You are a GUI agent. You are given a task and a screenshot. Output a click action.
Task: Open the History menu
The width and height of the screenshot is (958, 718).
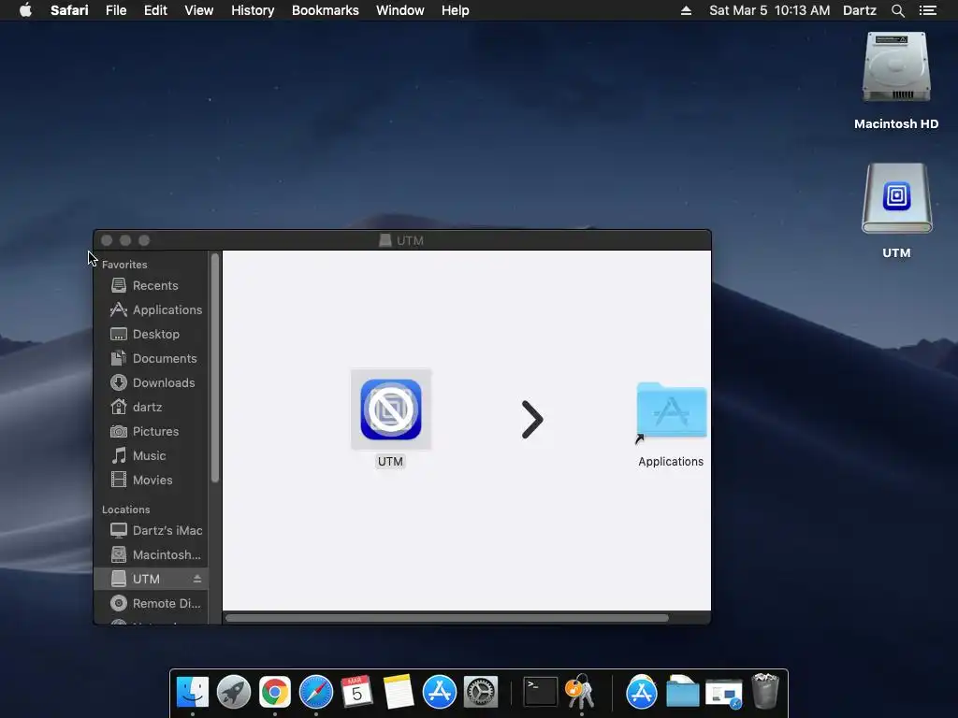pos(253,10)
